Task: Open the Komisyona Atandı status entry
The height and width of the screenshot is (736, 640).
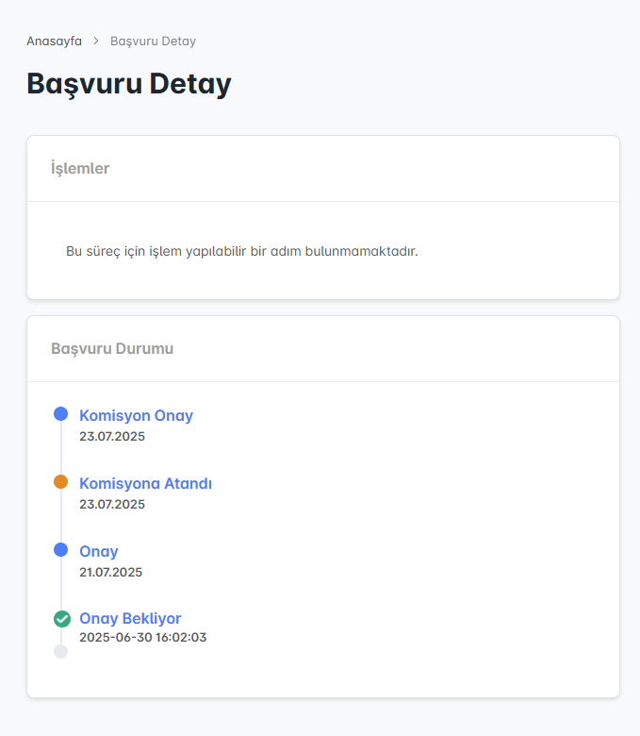Action: tap(145, 483)
